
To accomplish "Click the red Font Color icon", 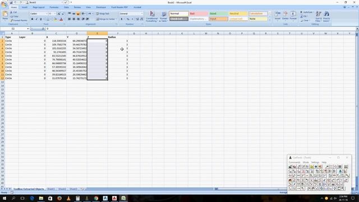I will click(61, 19).
